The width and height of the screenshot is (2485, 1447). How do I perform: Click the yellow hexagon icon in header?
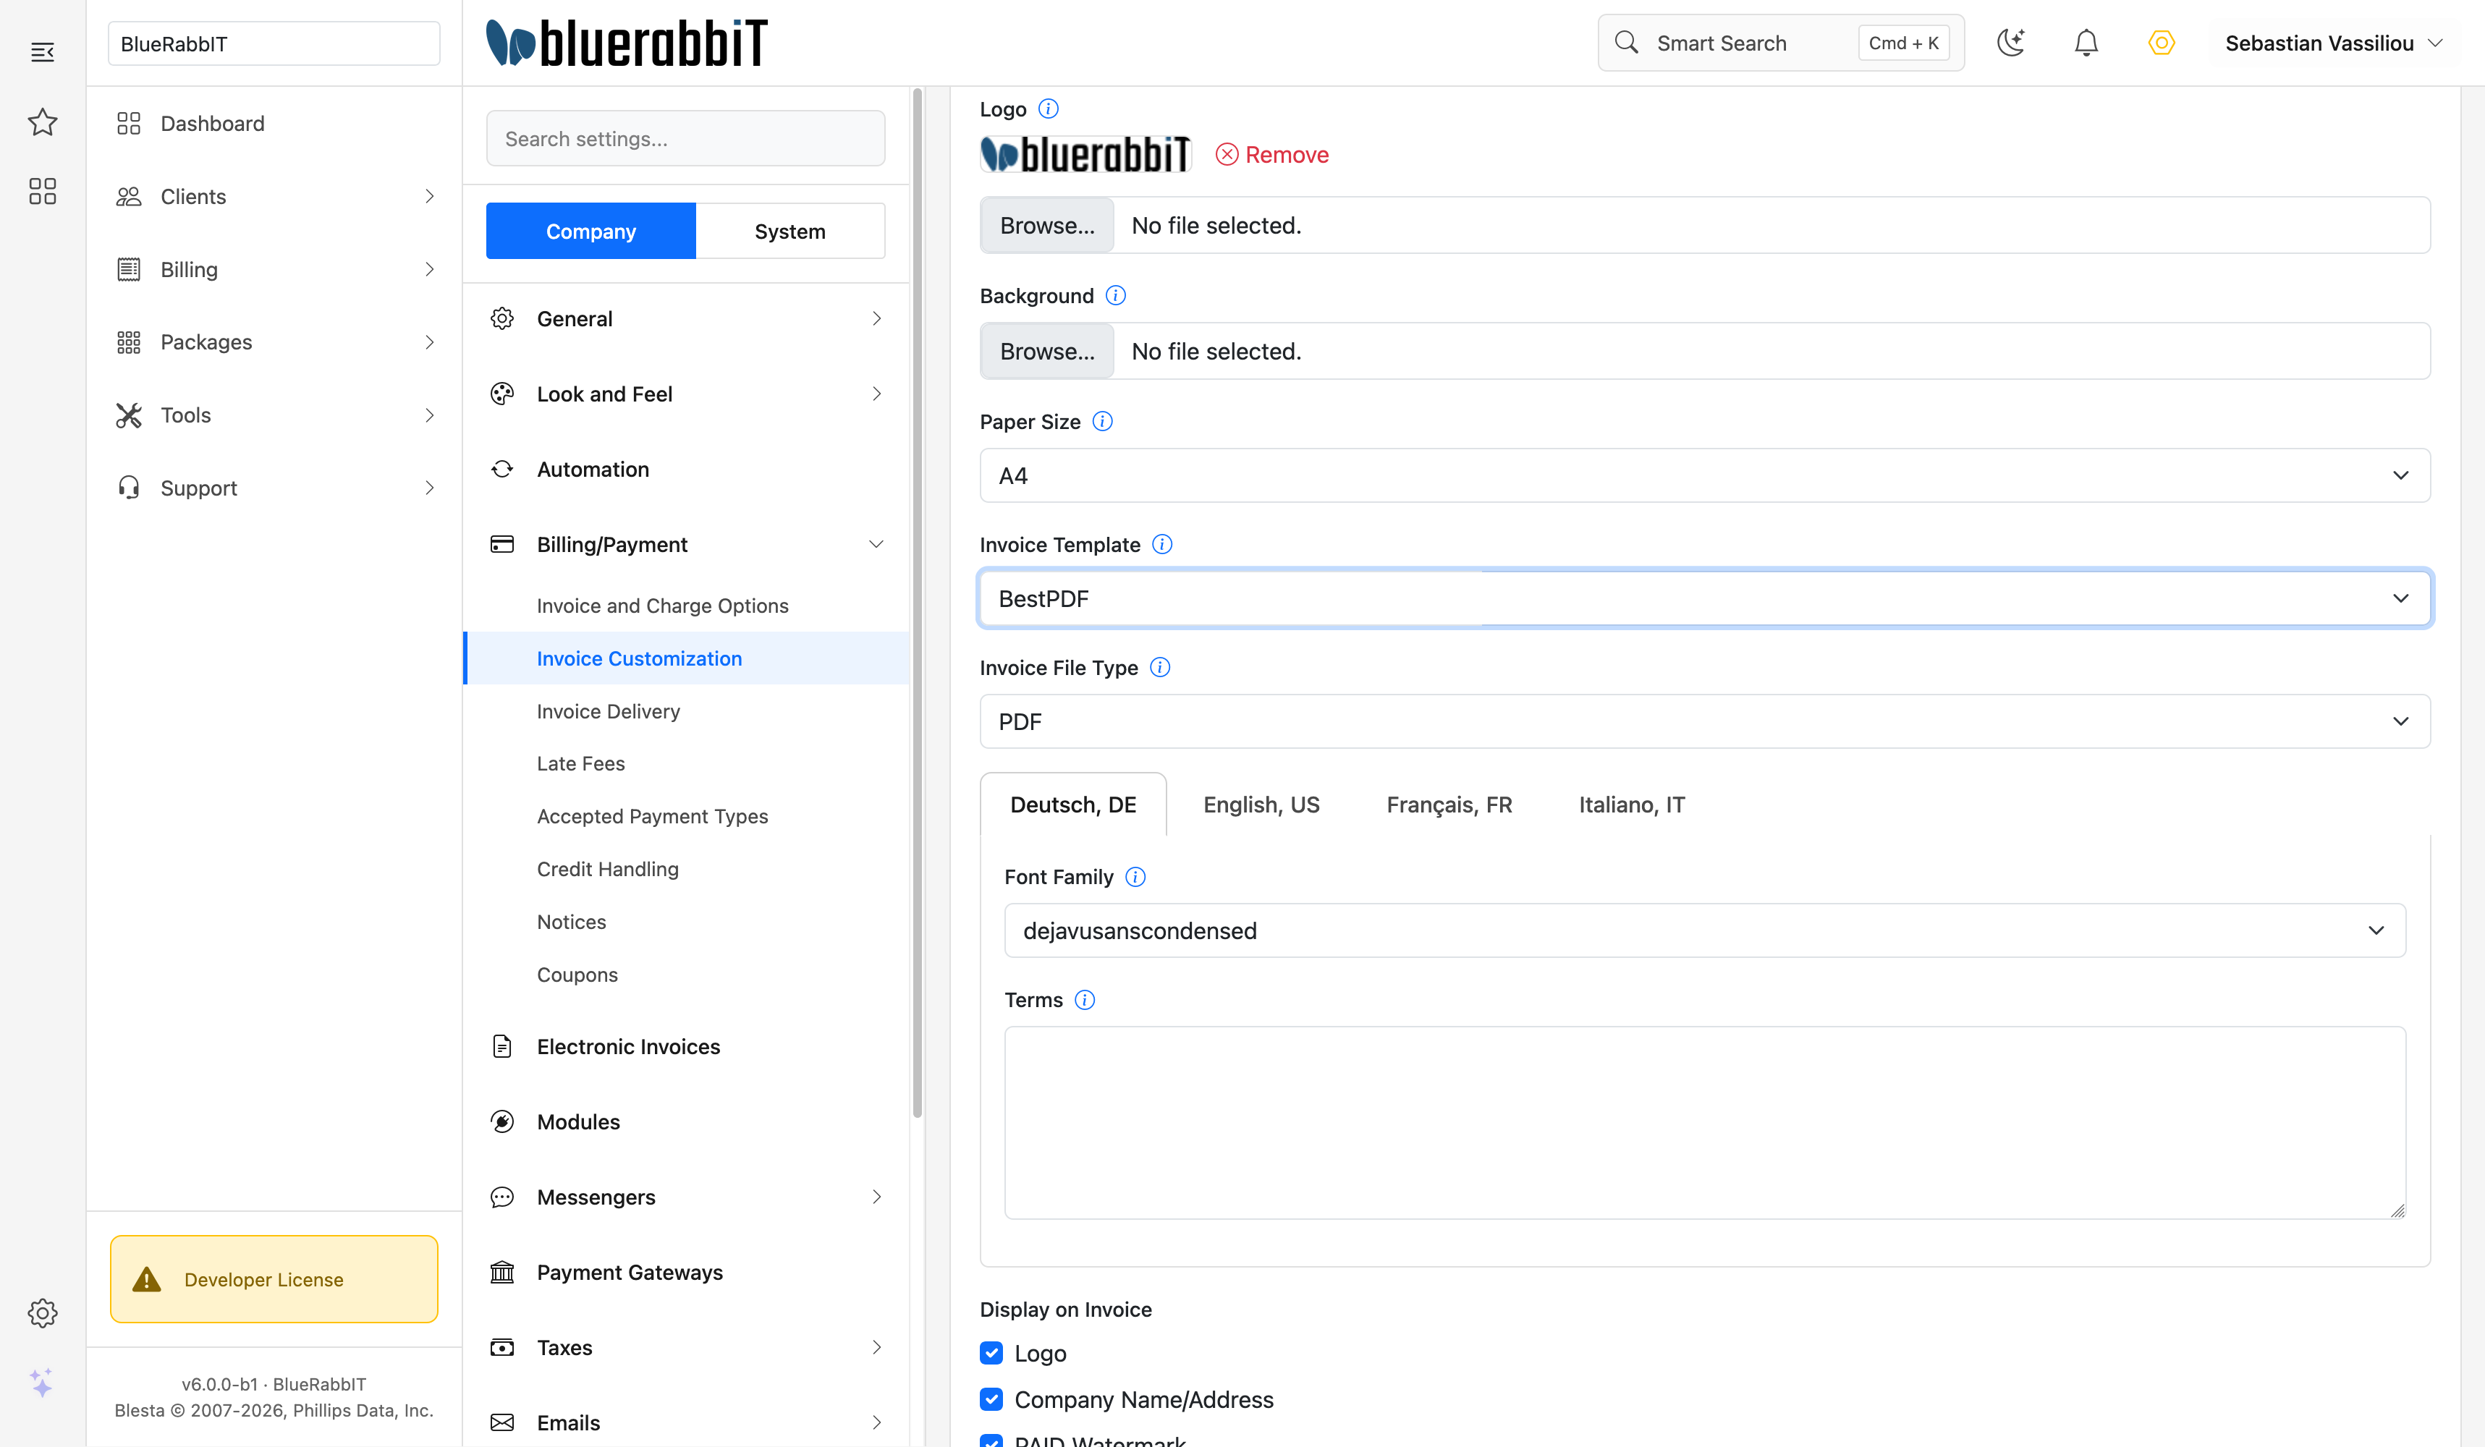[2161, 43]
